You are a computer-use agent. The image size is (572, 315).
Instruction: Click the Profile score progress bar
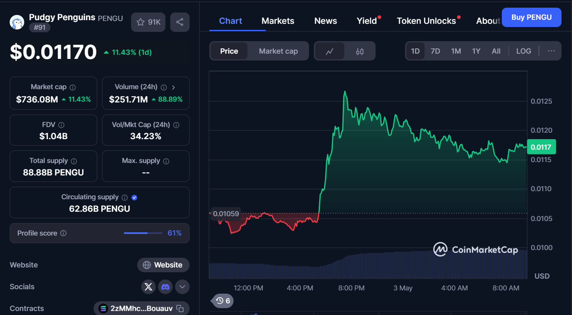[x=143, y=233]
